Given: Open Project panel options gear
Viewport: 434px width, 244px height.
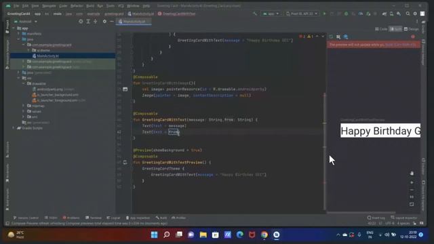Looking at the screenshot, I should pyautogui.click(x=104, y=21).
